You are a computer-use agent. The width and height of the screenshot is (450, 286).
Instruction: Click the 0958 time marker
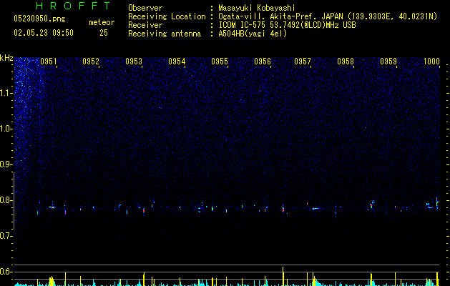[346, 61]
